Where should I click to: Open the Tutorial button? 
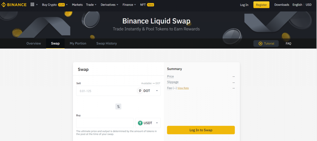point(266,43)
